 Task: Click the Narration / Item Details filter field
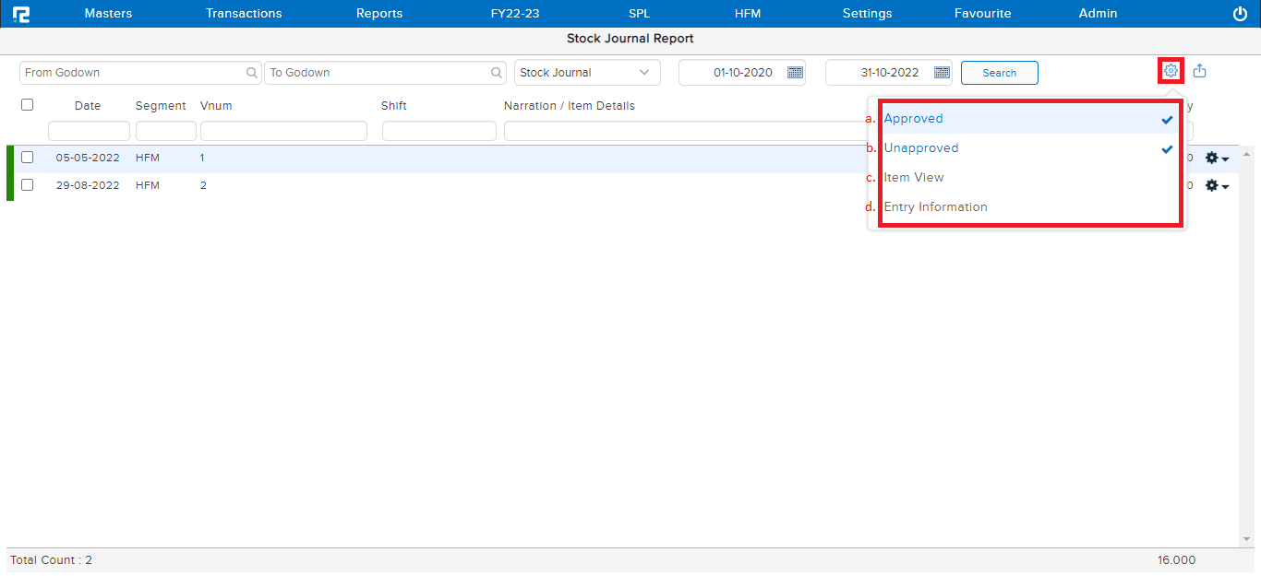683,131
